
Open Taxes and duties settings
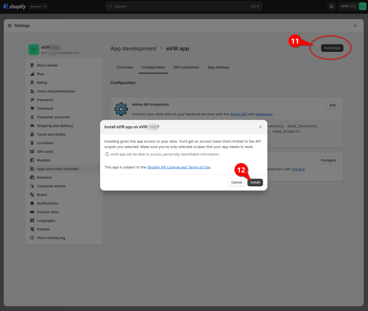(x=64, y=134)
